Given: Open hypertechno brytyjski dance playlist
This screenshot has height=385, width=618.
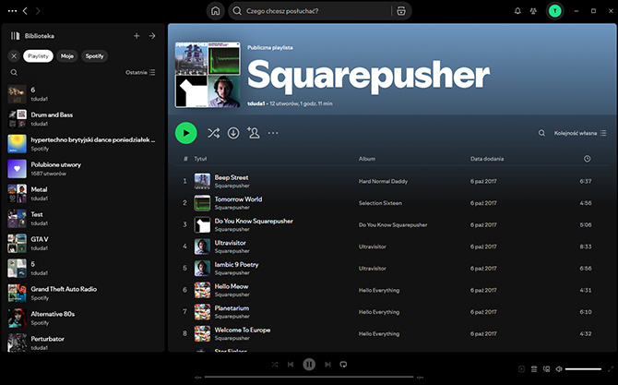Looking at the screenshot, I should pyautogui.click(x=82, y=144).
